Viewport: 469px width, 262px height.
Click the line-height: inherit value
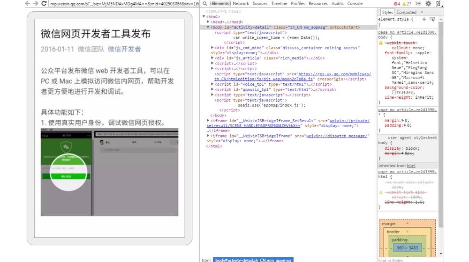(424, 97)
